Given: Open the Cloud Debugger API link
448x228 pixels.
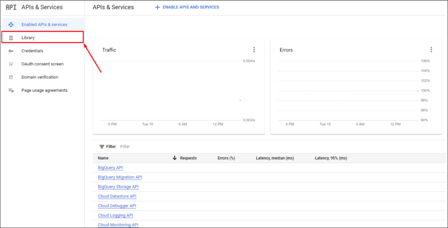Looking at the screenshot, I should click(117, 206).
